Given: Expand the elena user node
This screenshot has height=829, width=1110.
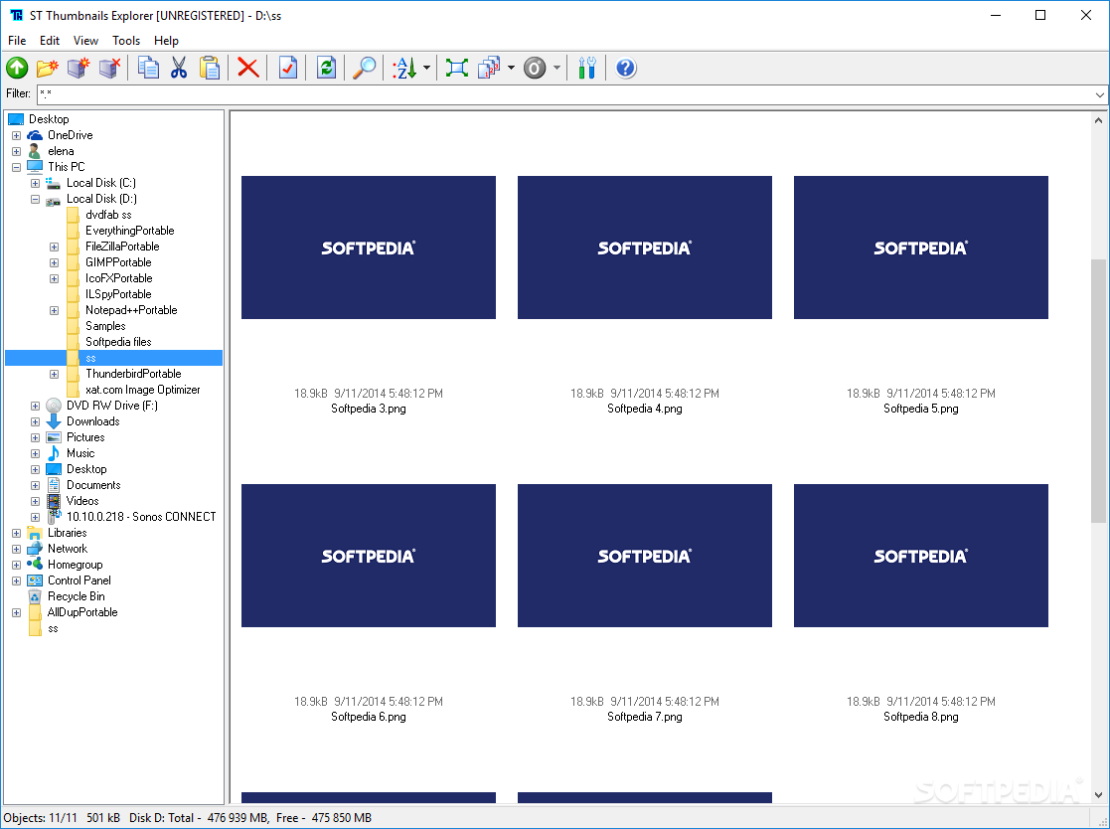Looking at the screenshot, I should coord(16,151).
